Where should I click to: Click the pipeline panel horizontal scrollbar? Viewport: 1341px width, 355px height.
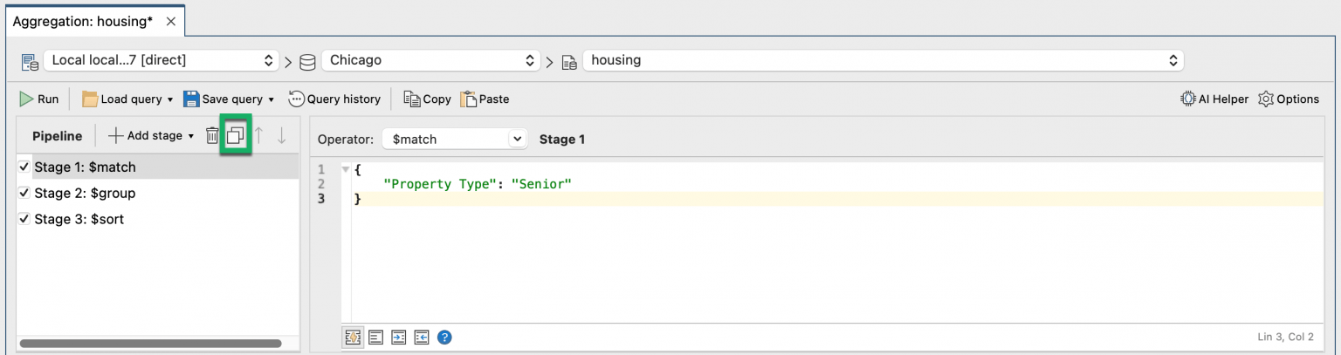150,344
